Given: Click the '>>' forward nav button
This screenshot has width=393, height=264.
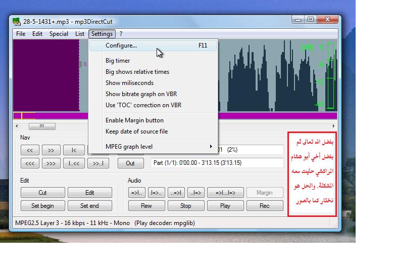Looking at the screenshot, I should click(x=52, y=150).
